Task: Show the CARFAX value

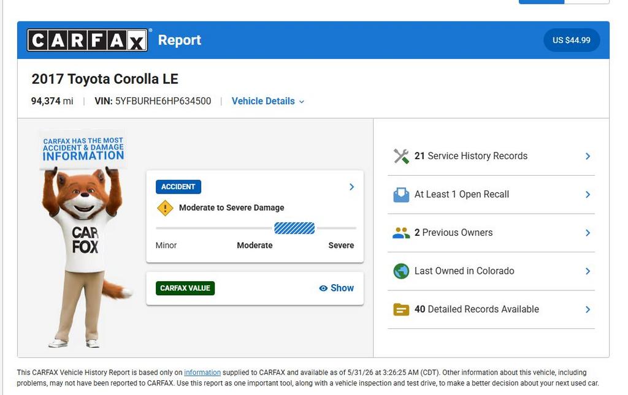Action: (x=337, y=288)
